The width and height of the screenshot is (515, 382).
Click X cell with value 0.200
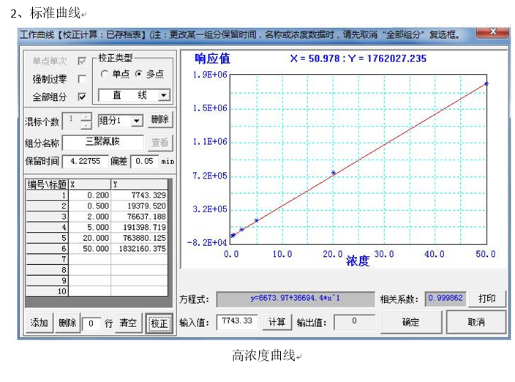tap(90, 195)
